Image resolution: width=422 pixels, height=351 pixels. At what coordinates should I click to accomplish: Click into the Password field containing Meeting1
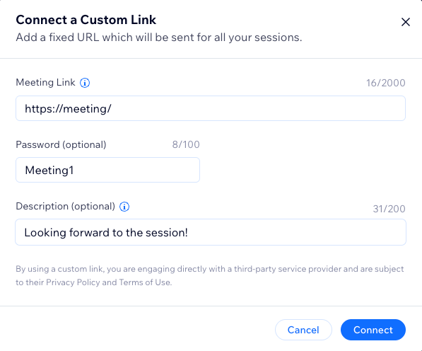(x=107, y=170)
